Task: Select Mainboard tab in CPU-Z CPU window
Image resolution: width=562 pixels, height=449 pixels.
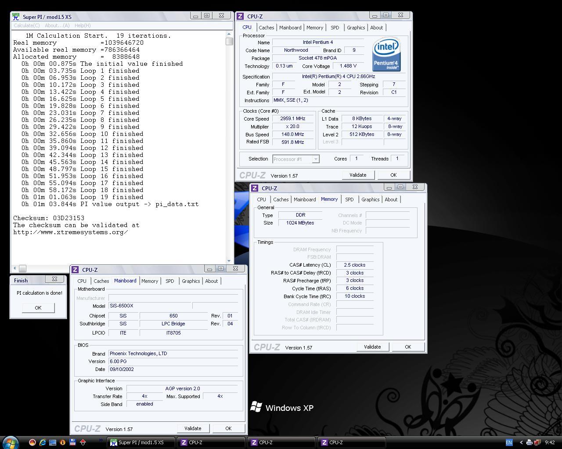Action: (291, 28)
